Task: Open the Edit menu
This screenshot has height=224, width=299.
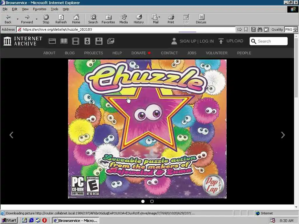Action: pyautogui.click(x=15, y=9)
